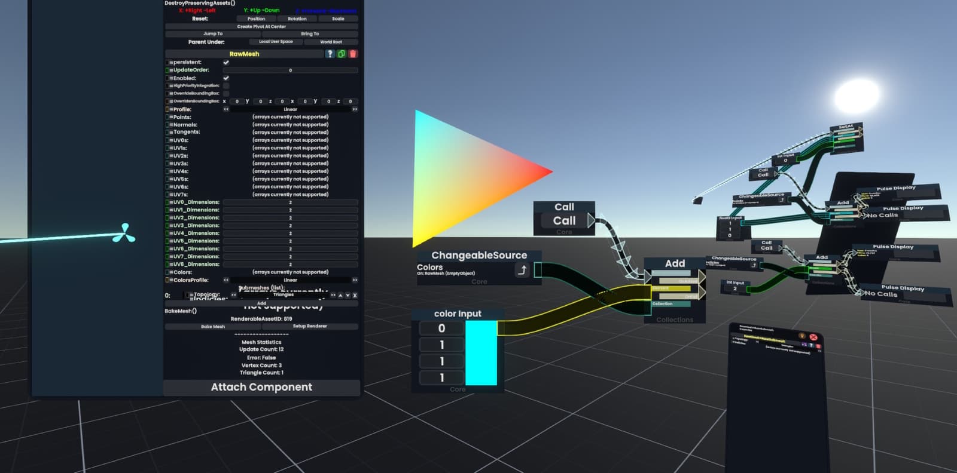Click Add node impulse input arrow
The height and width of the screenshot is (473, 957).
(648, 277)
